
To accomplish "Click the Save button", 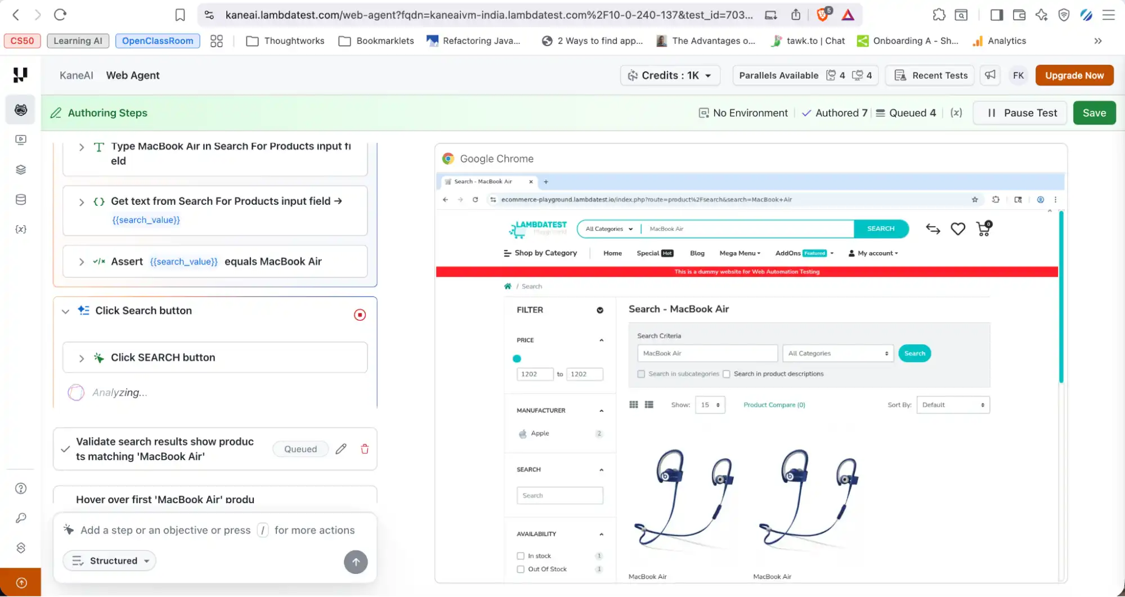I will coord(1094,113).
